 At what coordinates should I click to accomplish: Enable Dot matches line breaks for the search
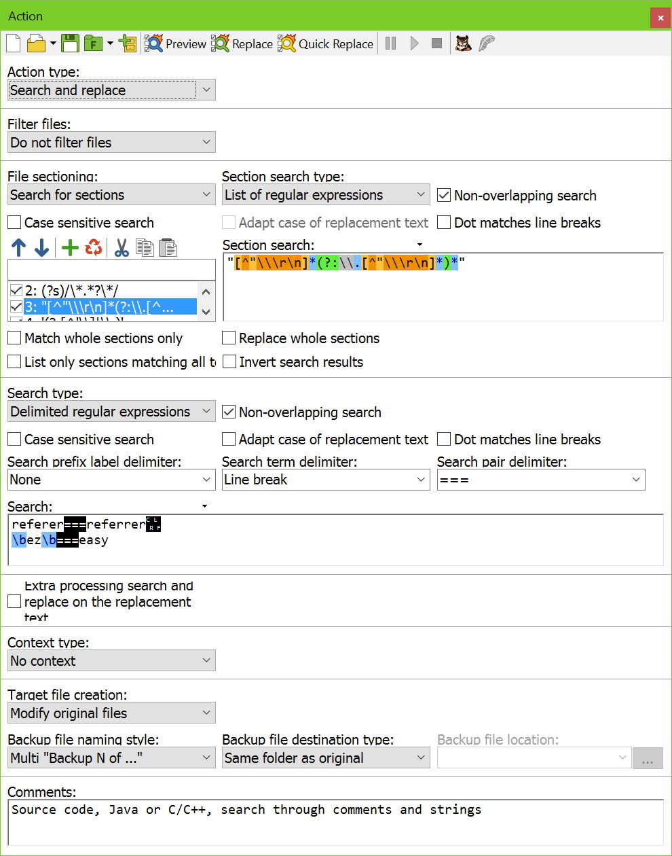click(444, 439)
